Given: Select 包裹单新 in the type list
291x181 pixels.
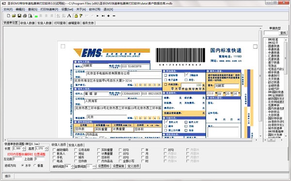Looking at the screenshot, I should (x=274, y=105).
